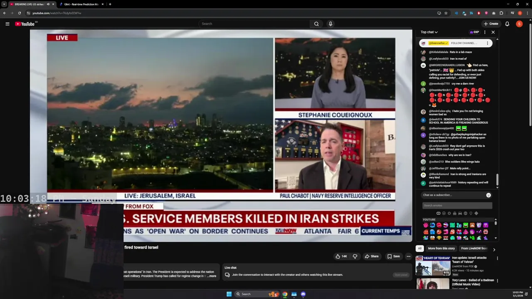
Task: Select the diamond symbols emoji category
Action: point(476,213)
